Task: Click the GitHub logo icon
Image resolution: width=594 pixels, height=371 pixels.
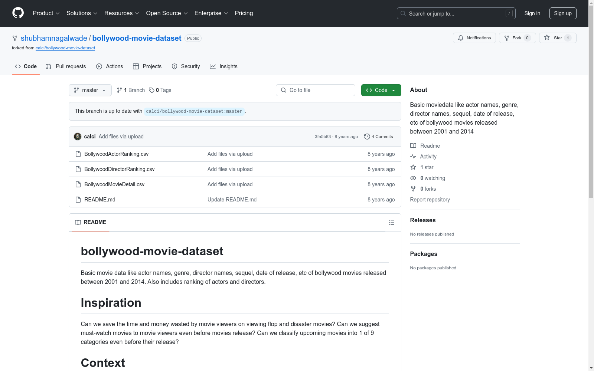Action: [x=18, y=13]
